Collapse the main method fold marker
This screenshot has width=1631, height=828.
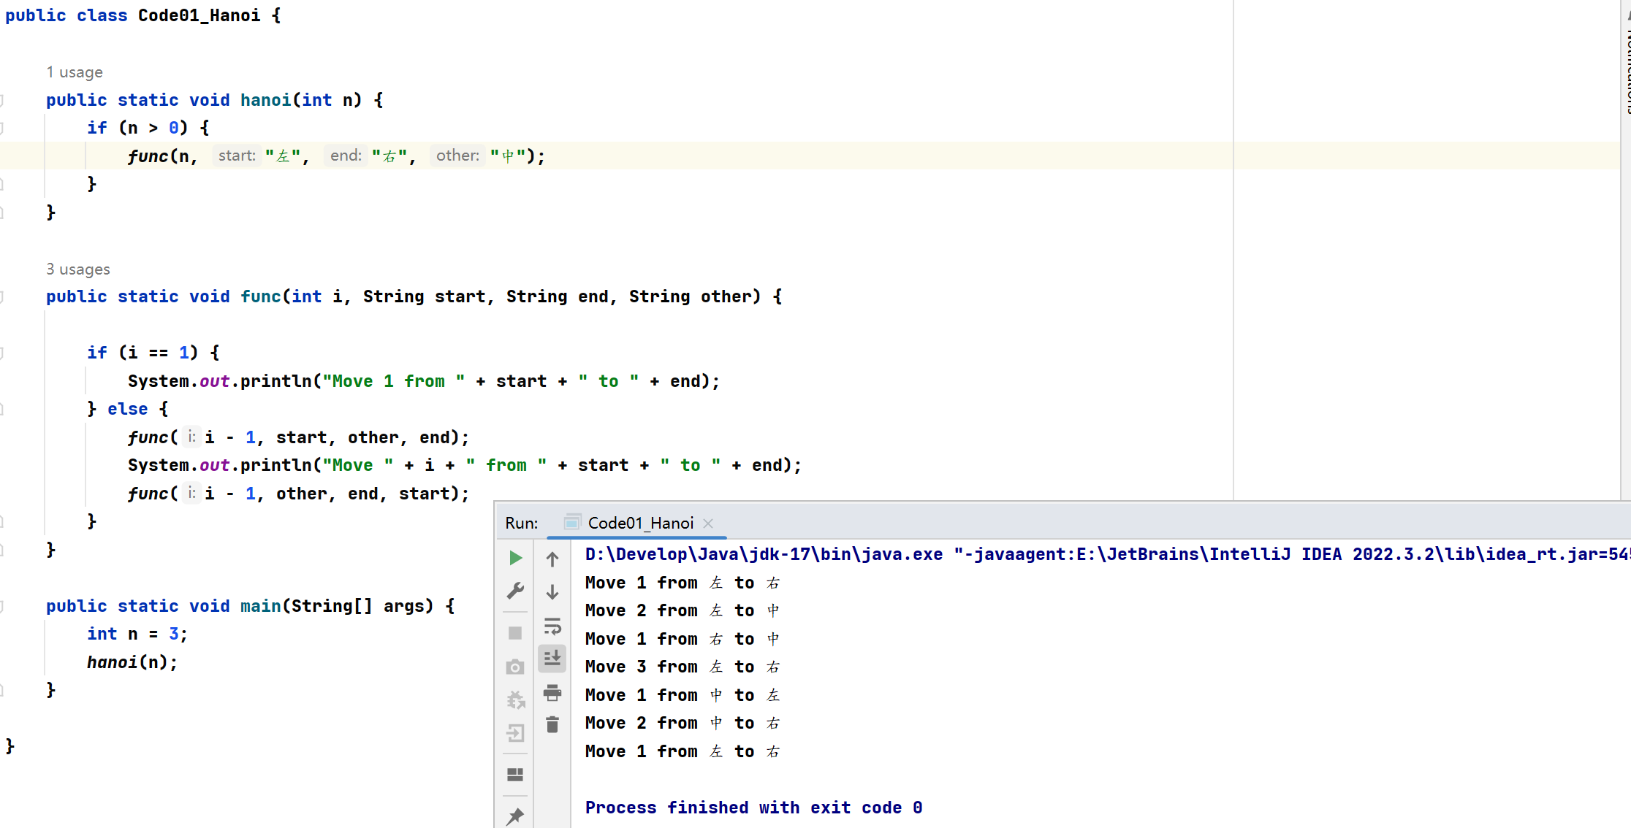point(2,606)
